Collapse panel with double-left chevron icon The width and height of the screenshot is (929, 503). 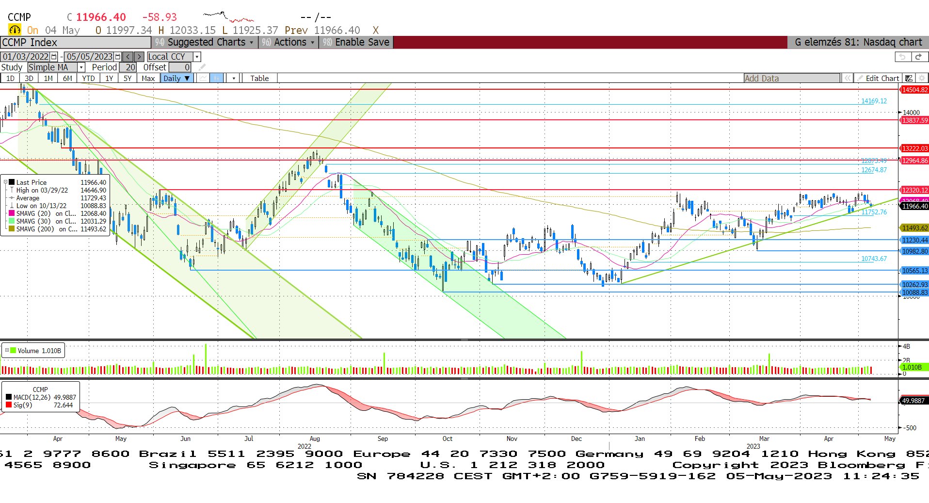[848, 78]
